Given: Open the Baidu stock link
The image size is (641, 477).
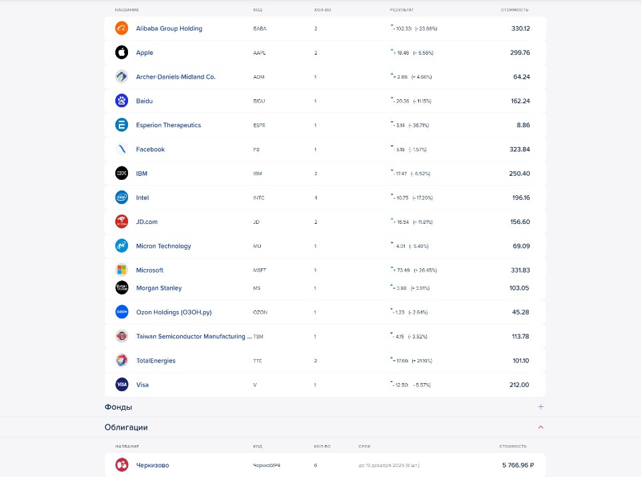Looking at the screenshot, I should click(144, 101).
